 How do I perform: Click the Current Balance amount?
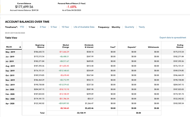tap(24, 7)
